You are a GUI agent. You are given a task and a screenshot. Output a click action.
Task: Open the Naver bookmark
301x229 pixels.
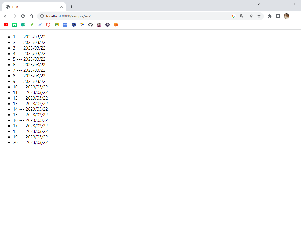15,25
